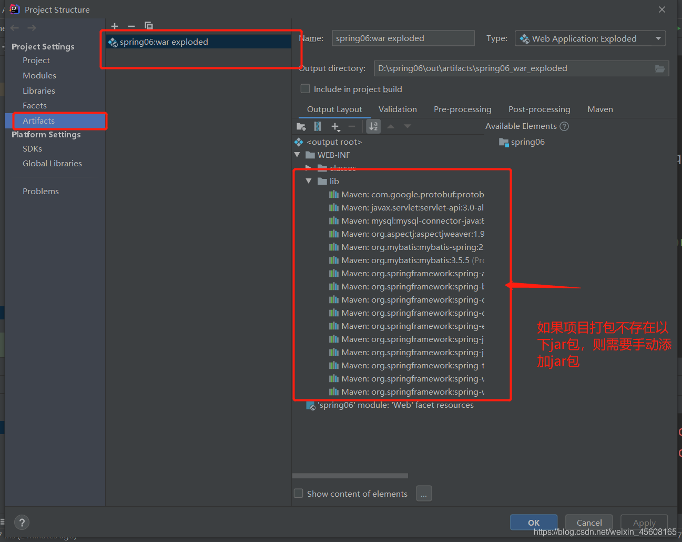Enable Include in project build
The width and height of the screenshot is (682, 542).
pyautogui.click(x=305, y=88)
